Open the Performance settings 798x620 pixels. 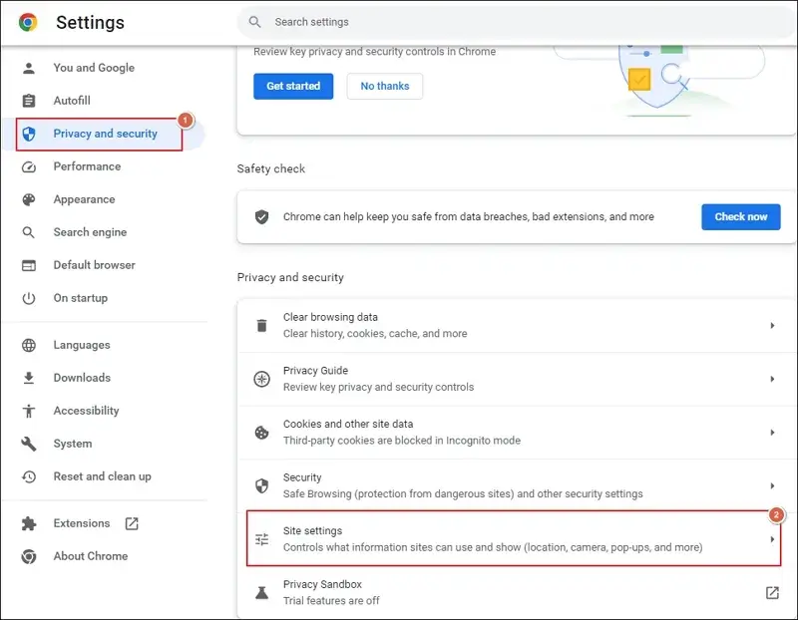[87, 166]
